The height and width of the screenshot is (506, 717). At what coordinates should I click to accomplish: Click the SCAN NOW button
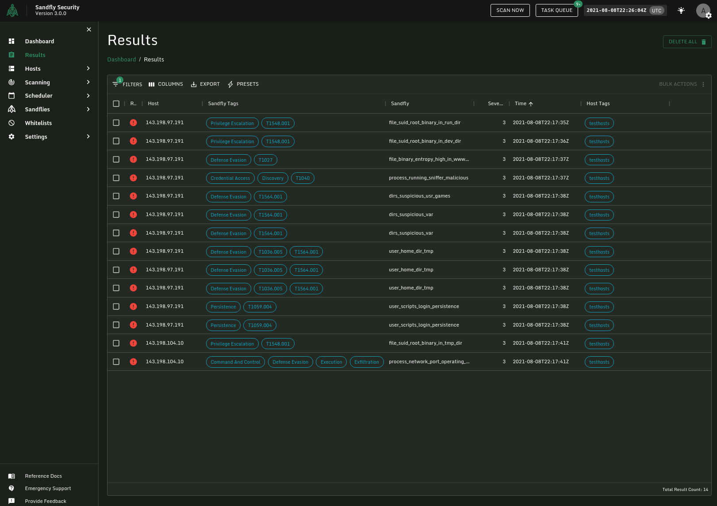510,11
